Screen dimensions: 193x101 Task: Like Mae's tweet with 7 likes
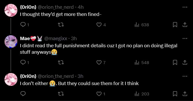(101, 62)
